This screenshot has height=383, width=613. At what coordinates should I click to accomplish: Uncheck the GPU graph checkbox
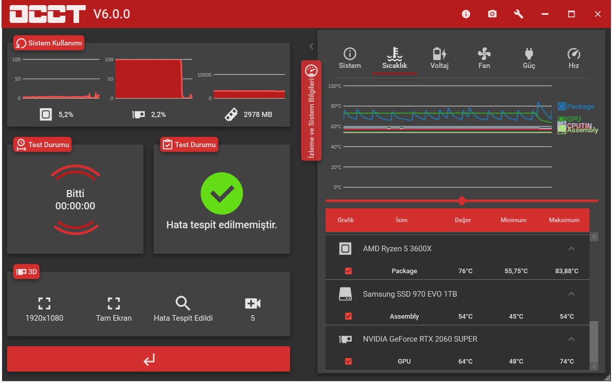click(x=349, y=361)
